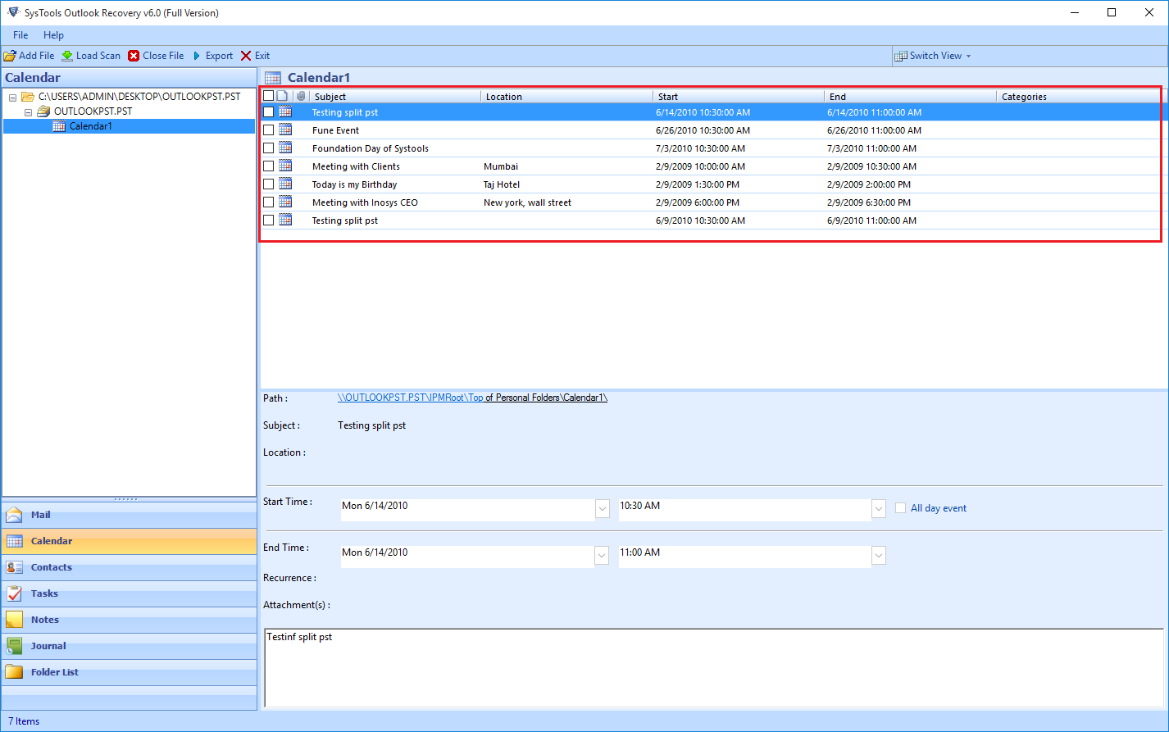Screen dimensions: 1169x732
Task: Click the Load Scan button label
Action: tap(98, 56)
